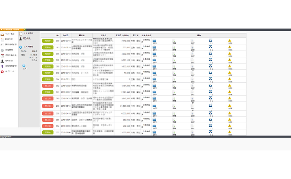This screenshot has width=291, height=179.
Task: Open 表示 folder icon for No 363
Action: click(154, 48)
